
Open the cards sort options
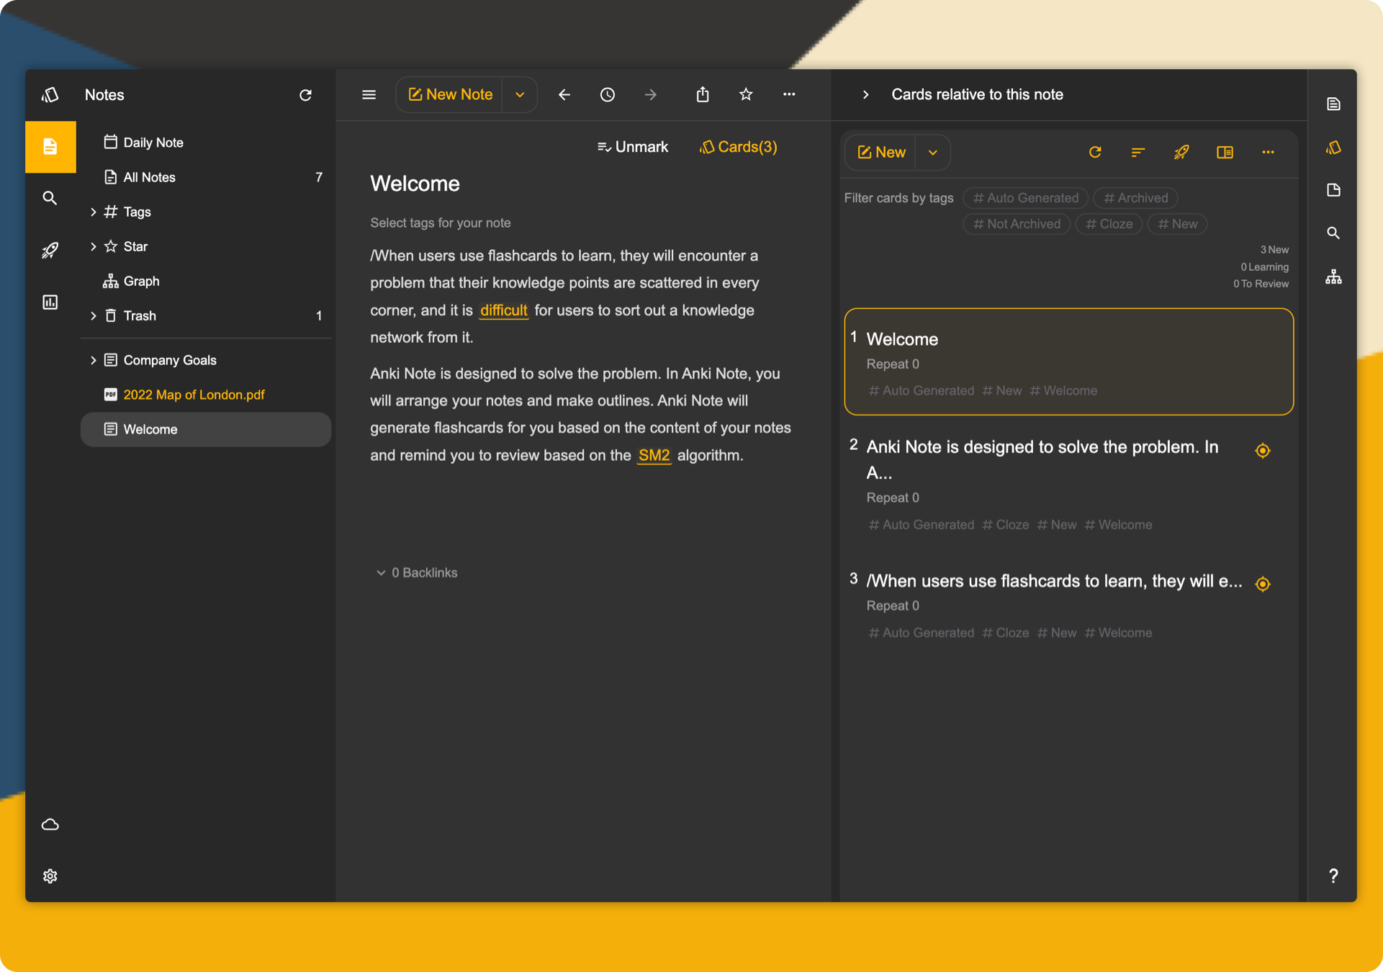(1138, 152)
